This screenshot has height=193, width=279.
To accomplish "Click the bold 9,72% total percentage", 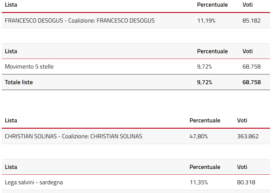I will click(205, 82).
